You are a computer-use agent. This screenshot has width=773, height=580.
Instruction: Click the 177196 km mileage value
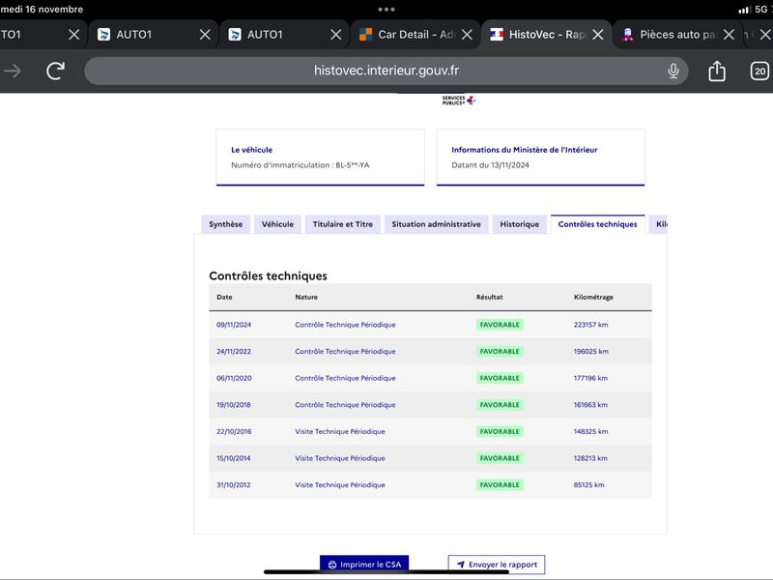pos(590,378)
